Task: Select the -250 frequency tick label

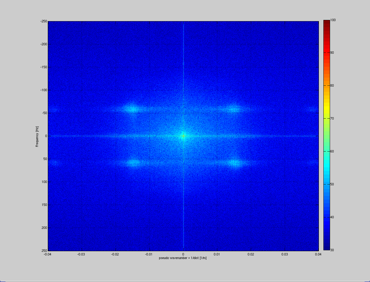Action: [43, 21]
